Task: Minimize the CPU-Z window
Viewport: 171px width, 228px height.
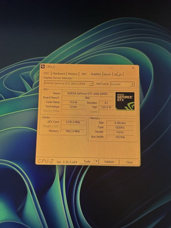Action: 111,68
